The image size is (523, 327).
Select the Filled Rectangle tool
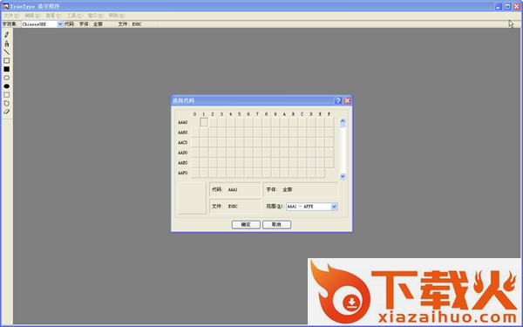[x=7, y=69]
